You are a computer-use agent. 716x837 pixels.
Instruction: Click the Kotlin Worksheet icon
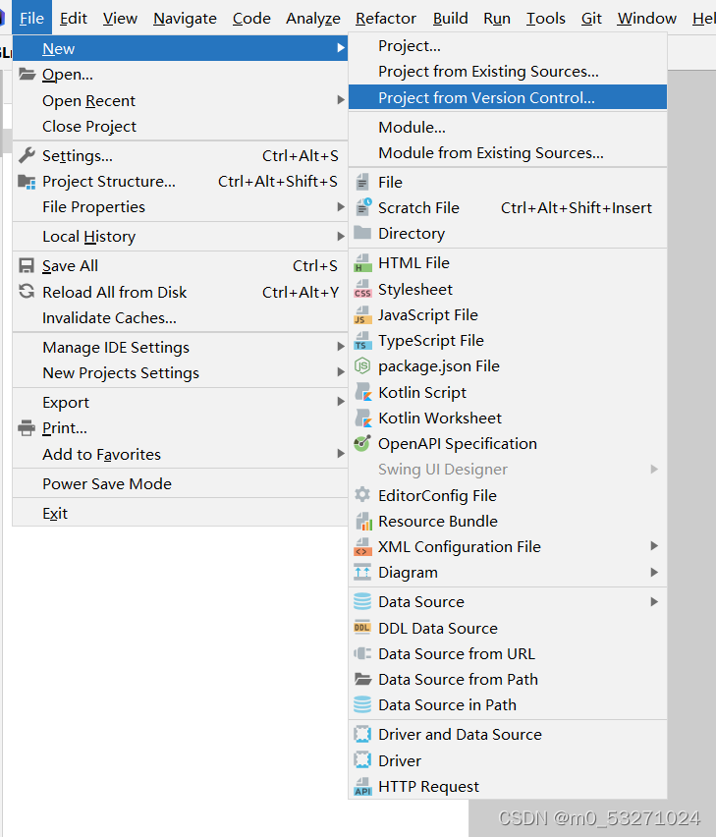363,418
